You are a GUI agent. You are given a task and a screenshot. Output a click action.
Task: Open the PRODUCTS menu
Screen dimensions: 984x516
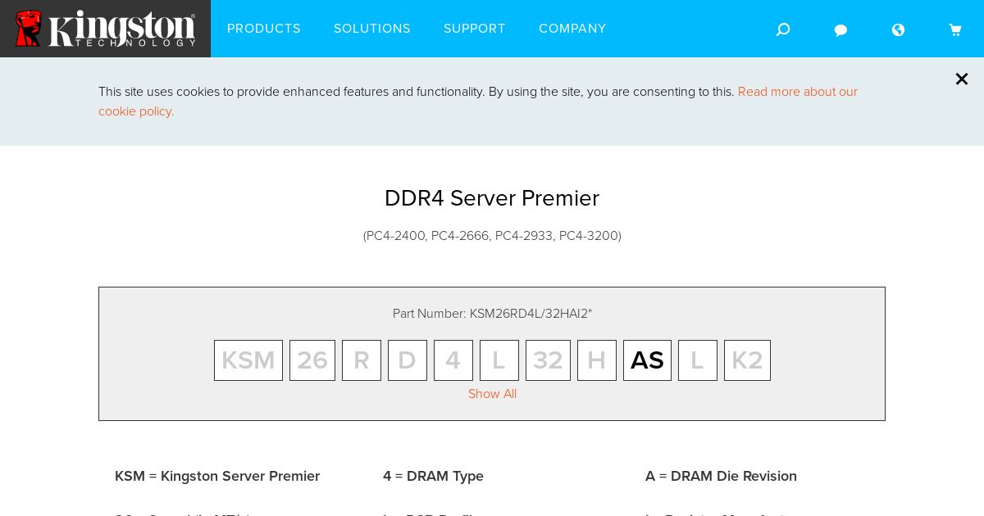(264, 29)
